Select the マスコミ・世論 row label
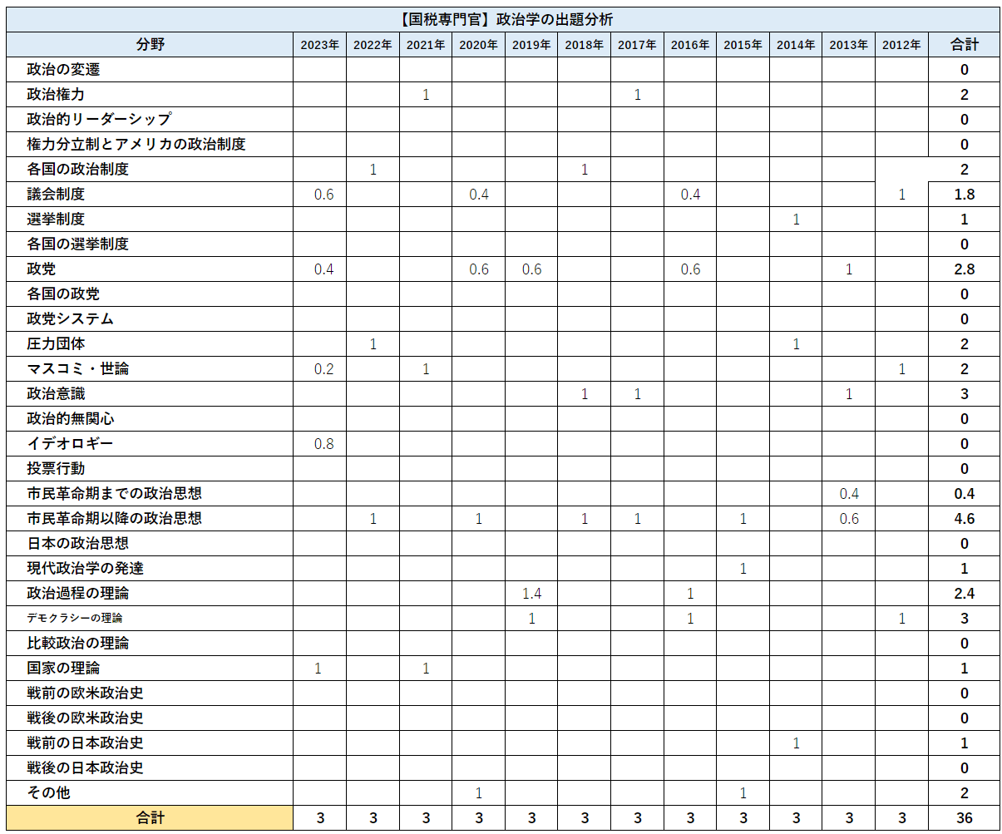 pos(77,369)
